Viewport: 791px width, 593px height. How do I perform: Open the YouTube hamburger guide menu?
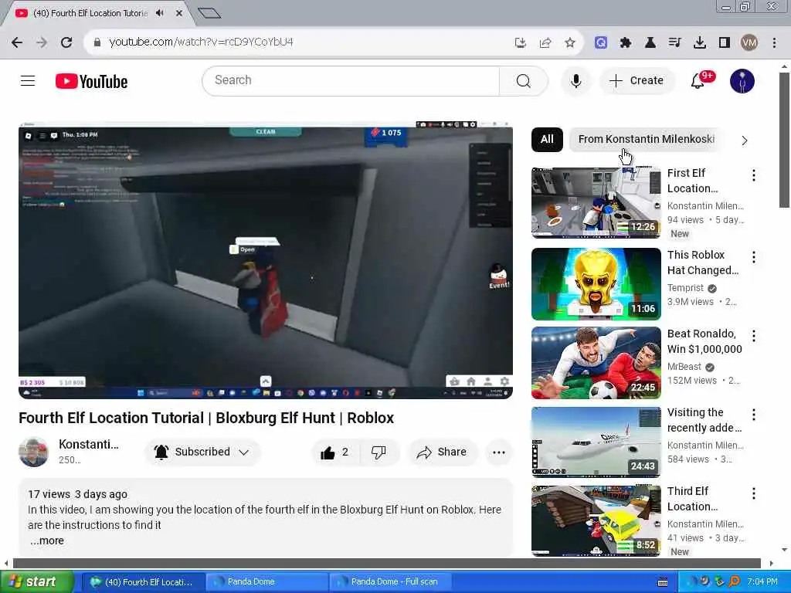coord(28,80)
